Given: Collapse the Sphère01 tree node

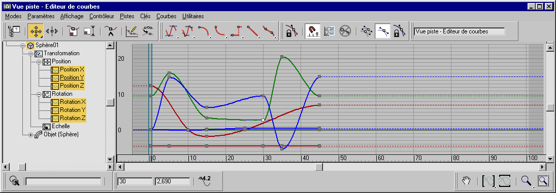Looking at the screenshot, I should click(x=23, y=46).
